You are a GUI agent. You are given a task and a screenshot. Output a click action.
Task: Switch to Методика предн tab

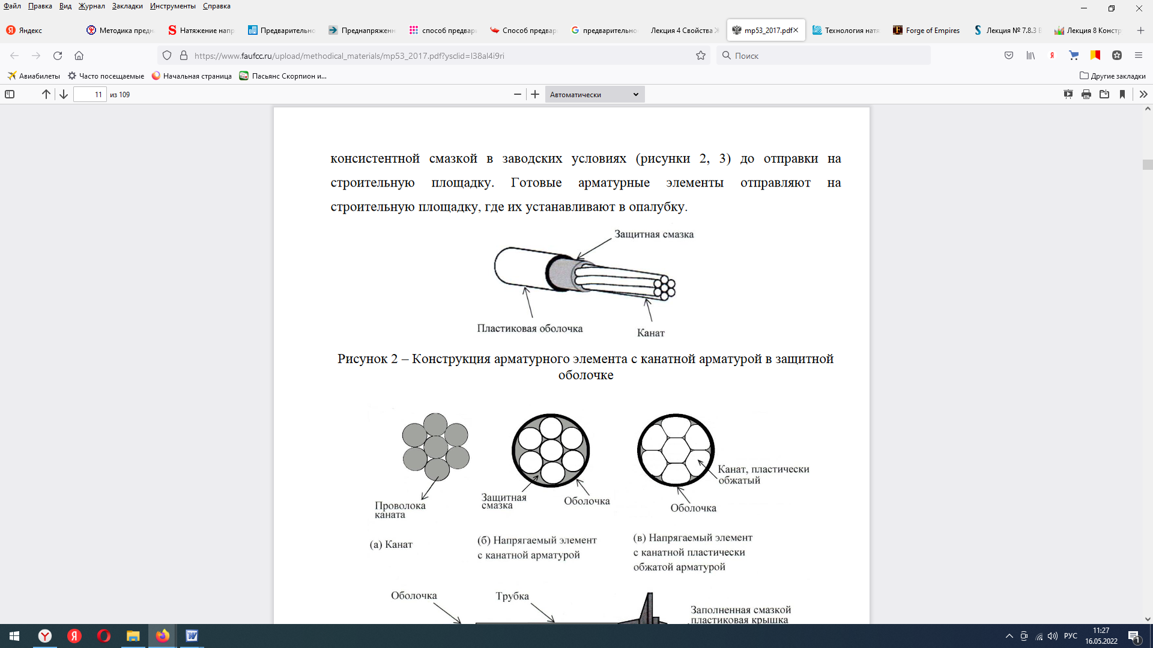120,31
